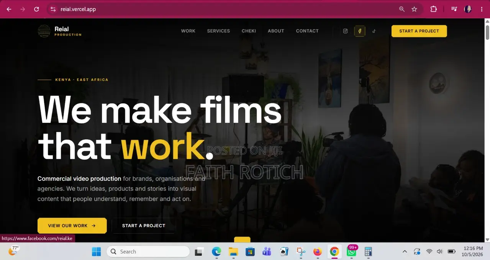Open the Solitaire app on taskbar
The height and width of the screenshot is (260, 490).
(x=284, y=252)
